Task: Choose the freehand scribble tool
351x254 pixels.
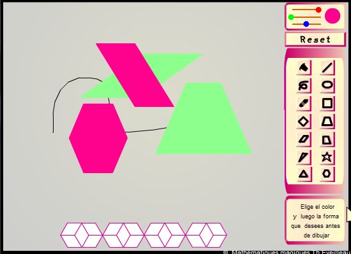Action: tap(304, 85)
